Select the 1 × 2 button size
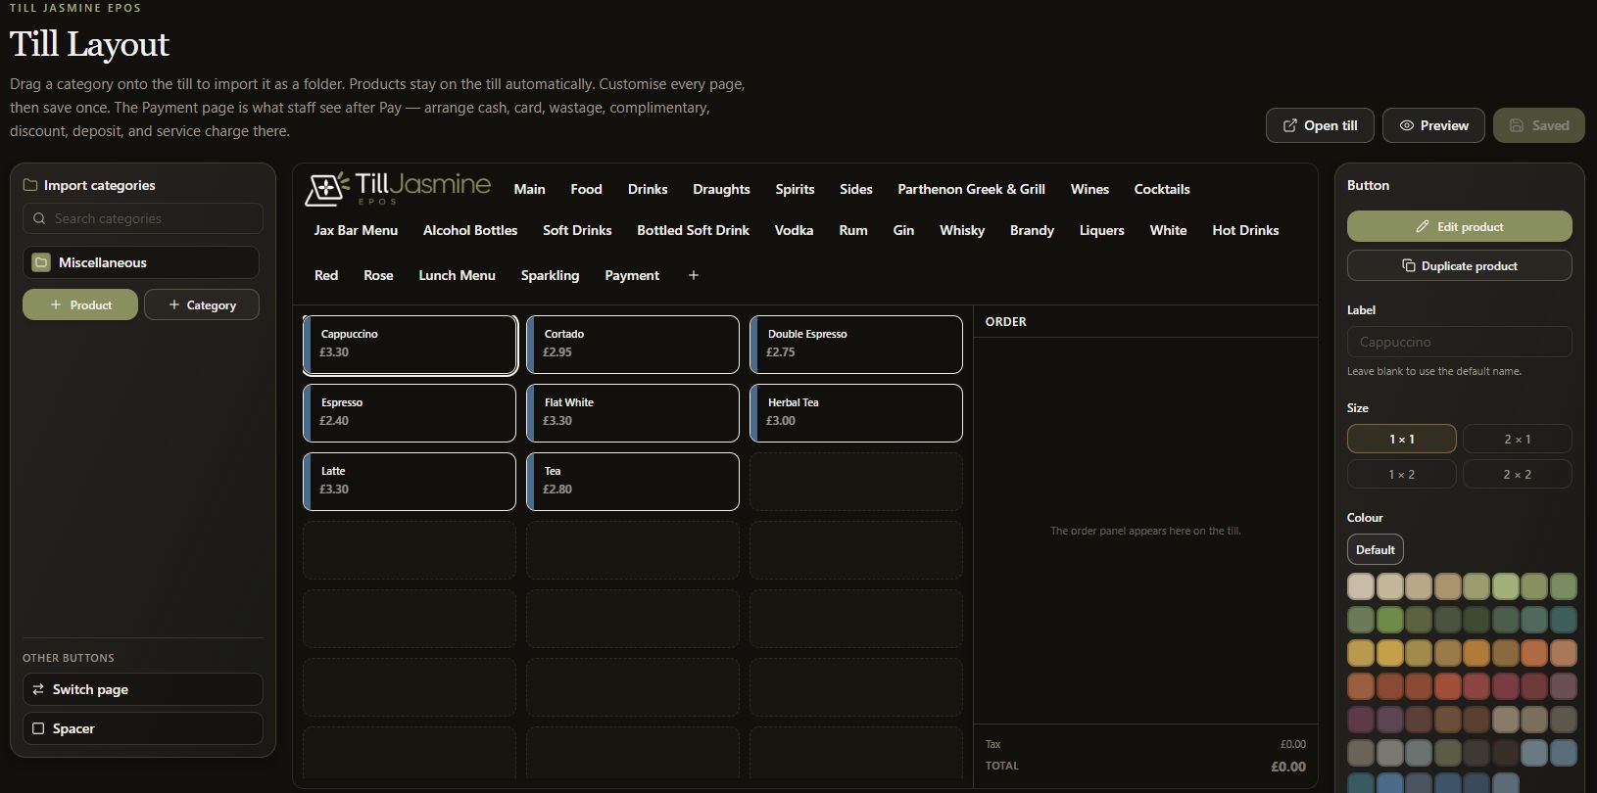Viewport: 1597px width, 793px height. (x=1402, y=474)
